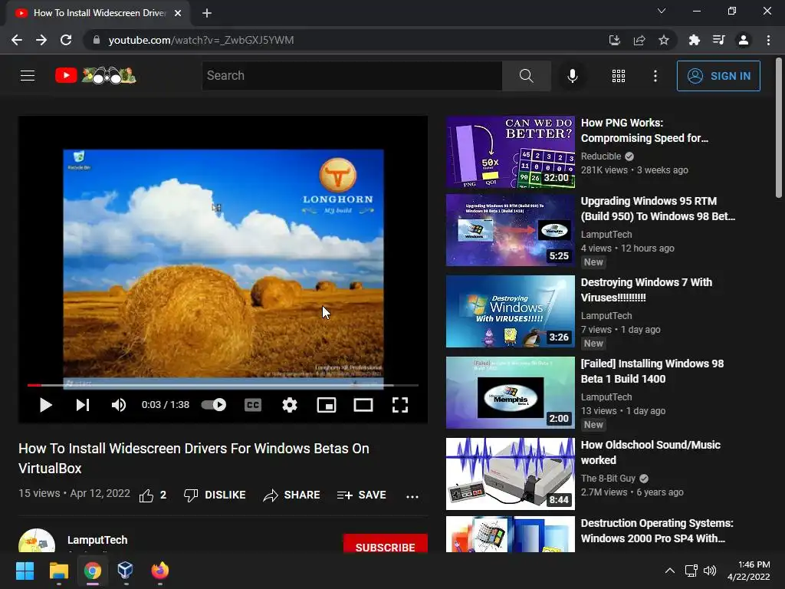Share this video
The image size is (785, 589).
291,495
